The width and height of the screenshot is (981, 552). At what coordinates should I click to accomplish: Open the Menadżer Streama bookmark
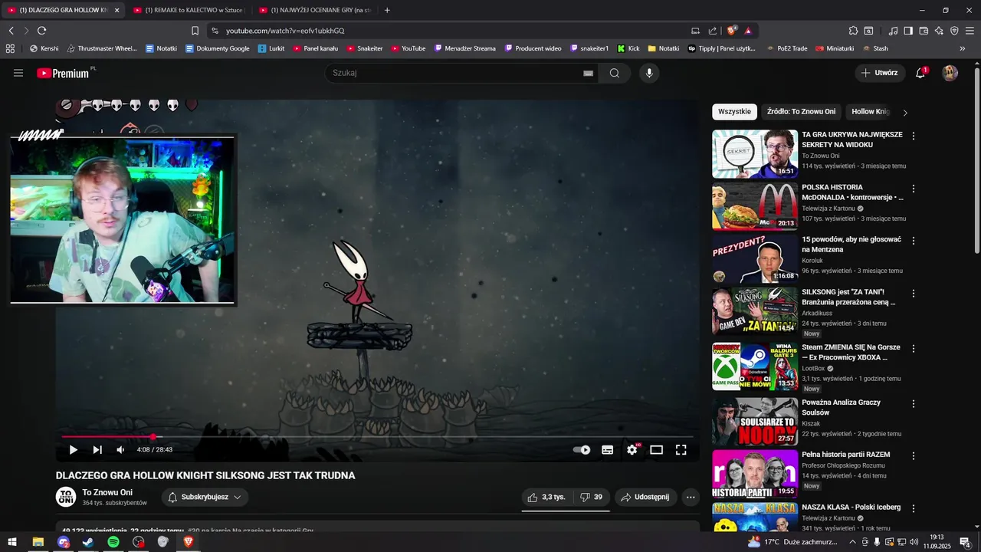coord(464,48)
